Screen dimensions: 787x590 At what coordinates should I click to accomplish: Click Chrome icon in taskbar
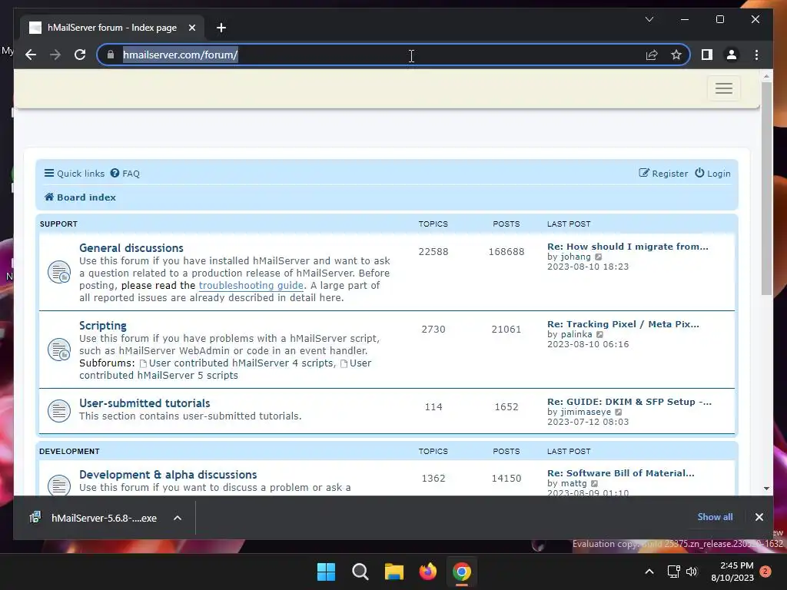[x=461, y=572]
